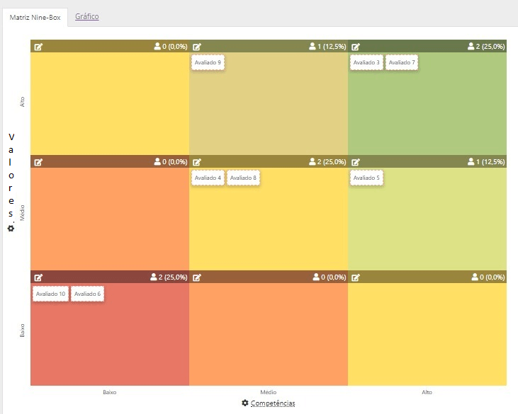Image resolution: width=518 pixels, height=414 pixels.
Task: Click the edit icon of the bottom-middle orange box
Action: tap(197, 277)
